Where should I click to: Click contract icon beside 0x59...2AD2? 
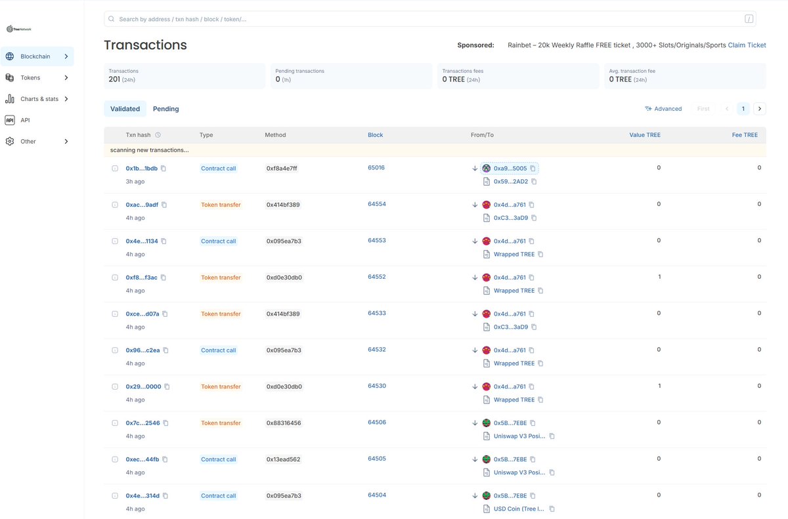[487, 182]
